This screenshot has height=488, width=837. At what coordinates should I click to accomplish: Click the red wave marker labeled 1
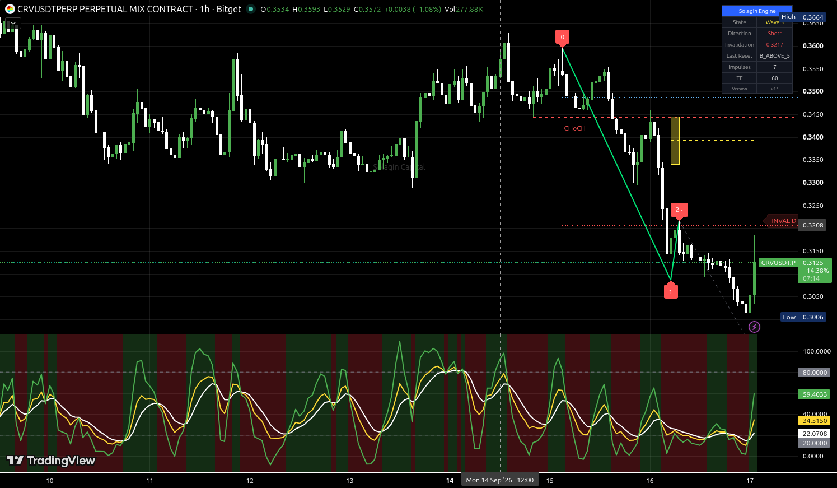tap(671, 291)
